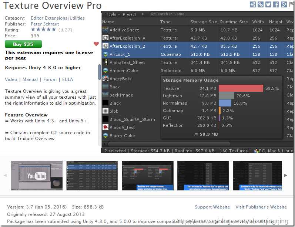Click the Back texture icon
Screen dimensions: 295x227
105,87
